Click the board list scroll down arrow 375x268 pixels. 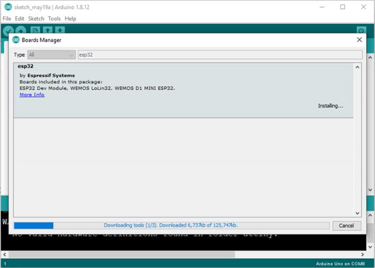coord(357,213)
